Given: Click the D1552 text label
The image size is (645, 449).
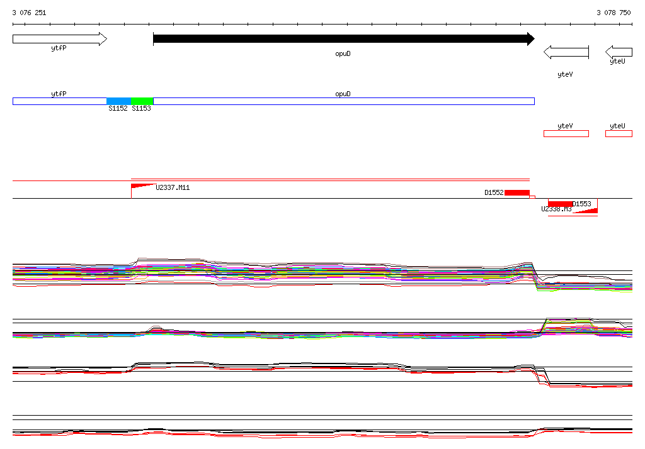Looking at the screenshot, I should (x=494, y=192).
